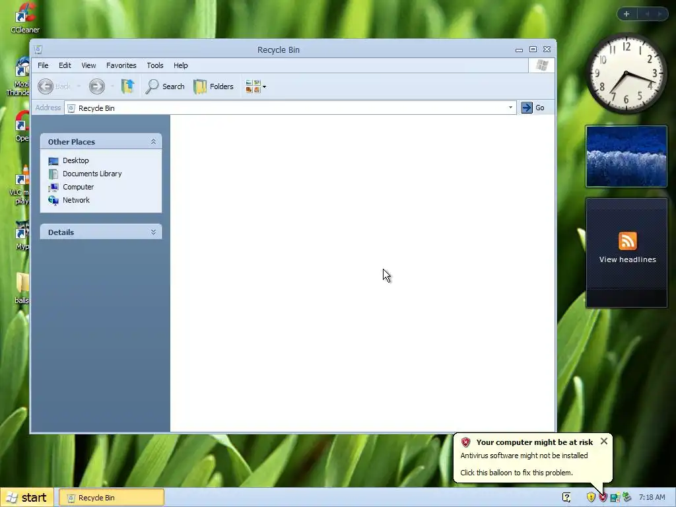This screenshot has height=507, width=676.
Task: Click the red security shield tray icon
Action: [x=603, y=498]
